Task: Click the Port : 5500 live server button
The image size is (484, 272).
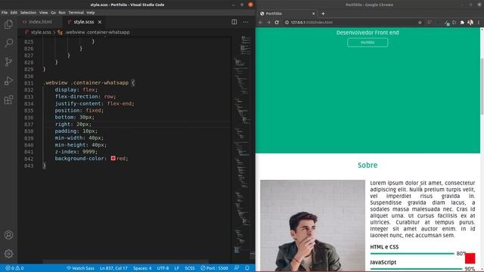Action: [214, 268]
